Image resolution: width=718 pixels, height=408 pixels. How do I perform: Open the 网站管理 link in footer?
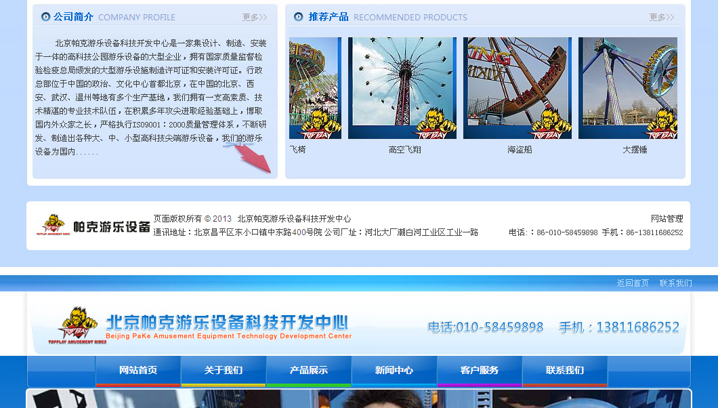pyautogui.click(x=667, y=219)
